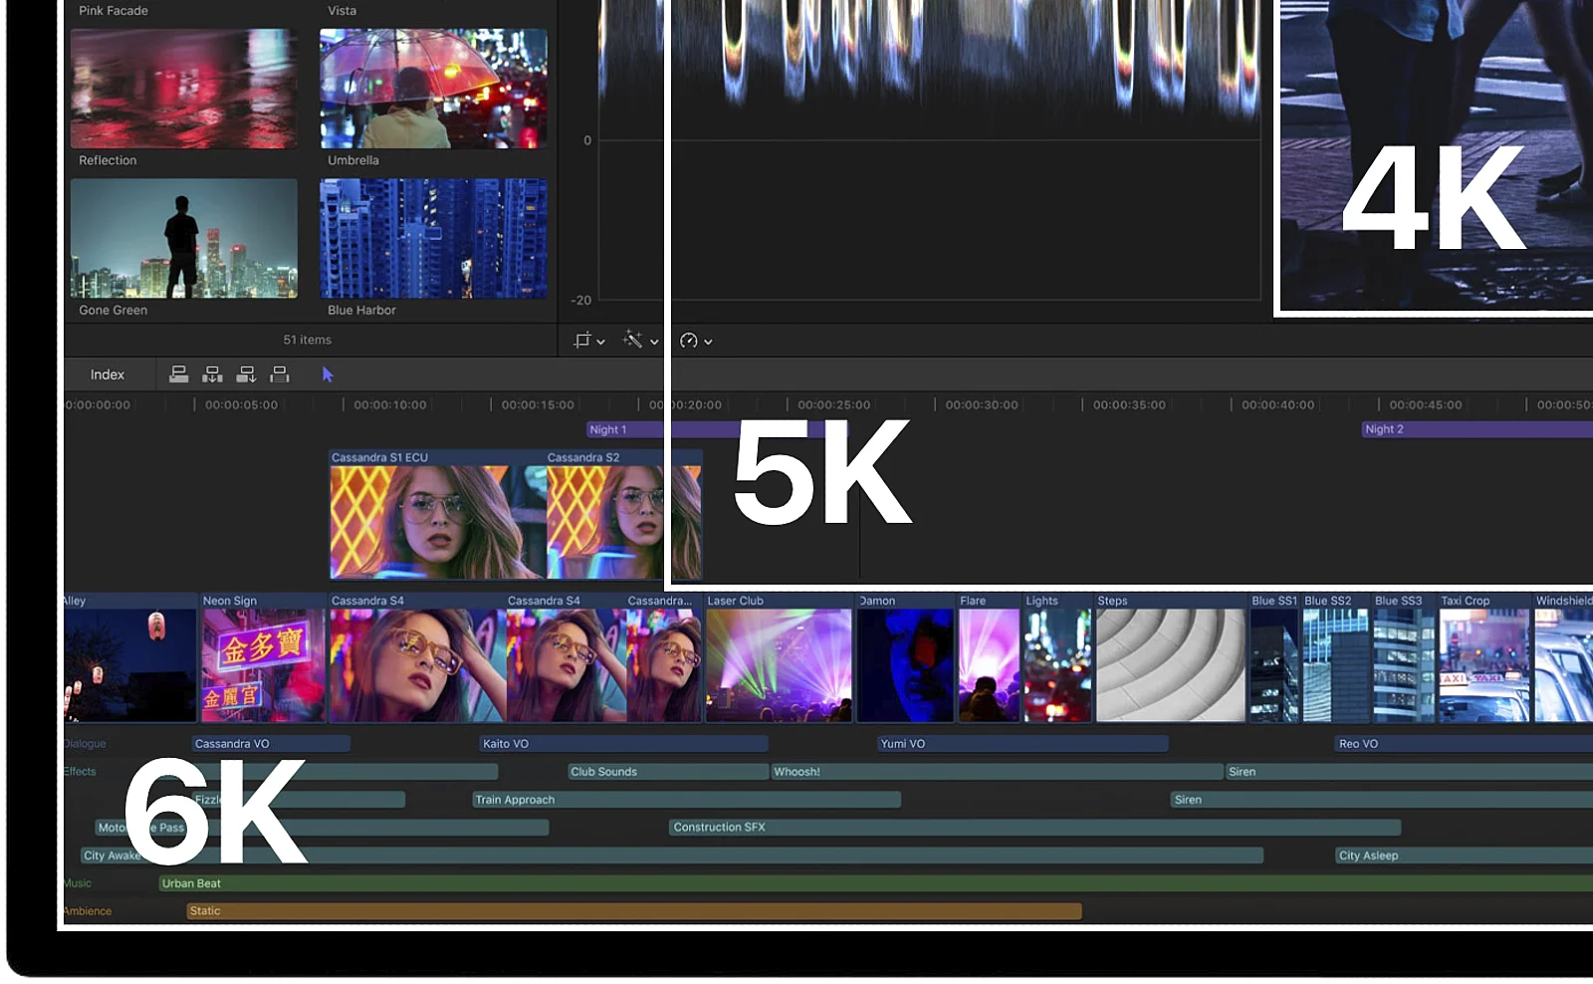Click the overwrite clip edit icon
This screenshot has height=984, width=1593.
click(x=280, y=374)
